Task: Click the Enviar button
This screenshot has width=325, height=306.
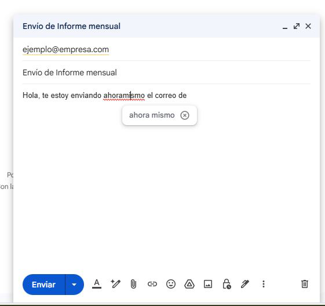Action: 43,285
